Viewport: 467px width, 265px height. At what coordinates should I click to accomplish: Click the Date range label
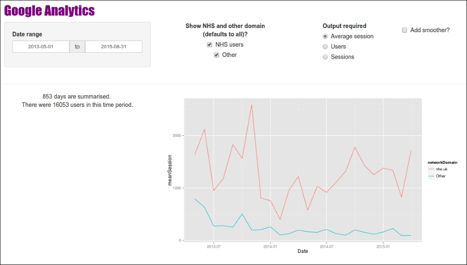pyautogui.click(x=27, y=34)
